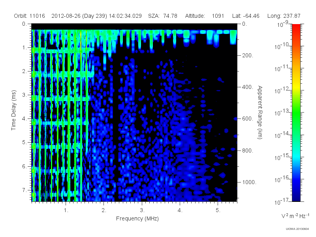Click the colorbar label 10⁻⁹
Image resolution: width=316 pixels, height=237 pixels.
click(x=283, y=24)
